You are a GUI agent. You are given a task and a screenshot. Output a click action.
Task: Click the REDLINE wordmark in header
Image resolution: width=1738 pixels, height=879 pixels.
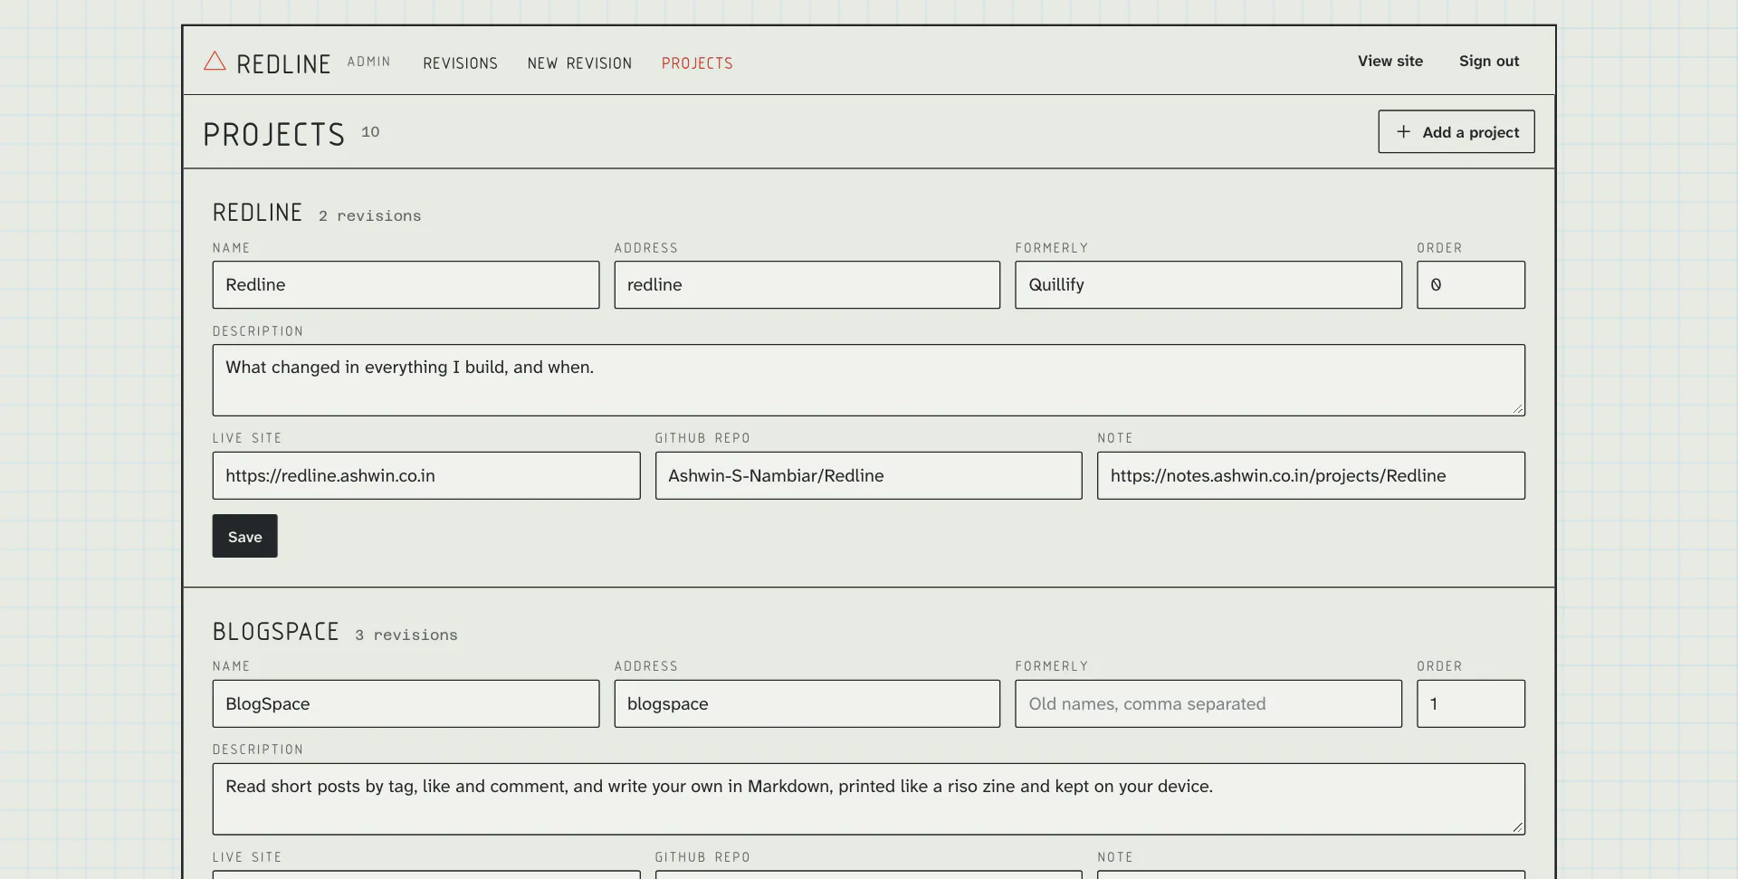(283, 63)
